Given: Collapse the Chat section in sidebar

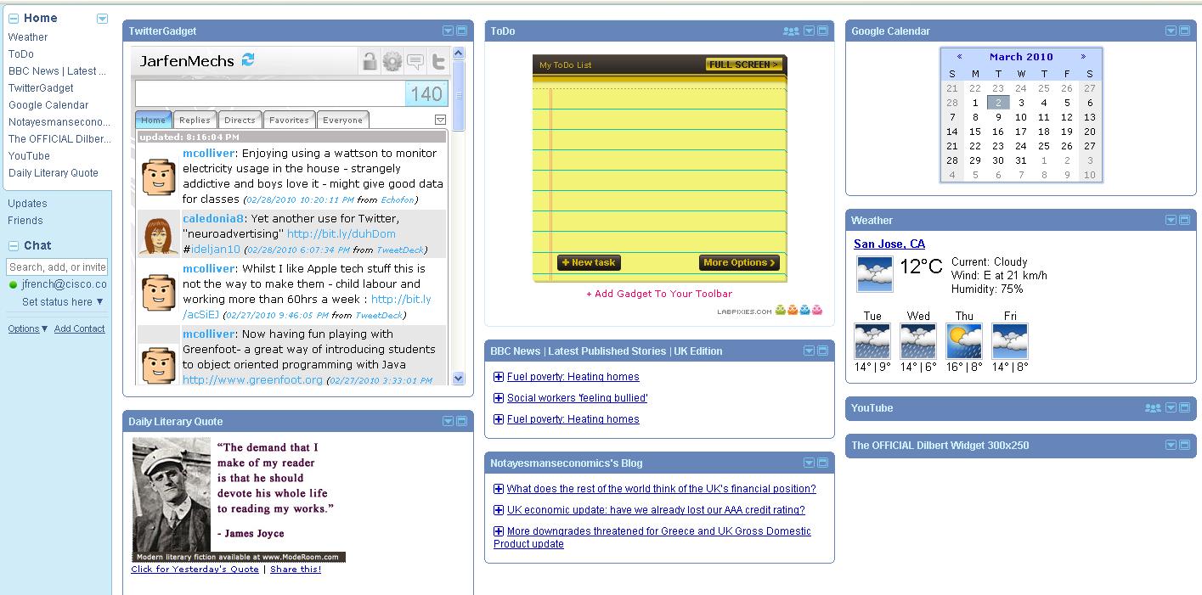Looking at the screenshot, I should (x=14, y=246).
